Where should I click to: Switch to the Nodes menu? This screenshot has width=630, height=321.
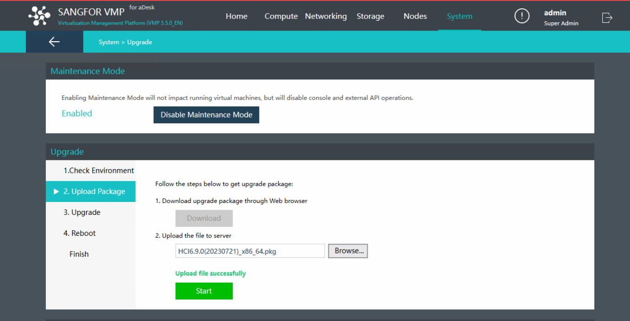[415, 16]
